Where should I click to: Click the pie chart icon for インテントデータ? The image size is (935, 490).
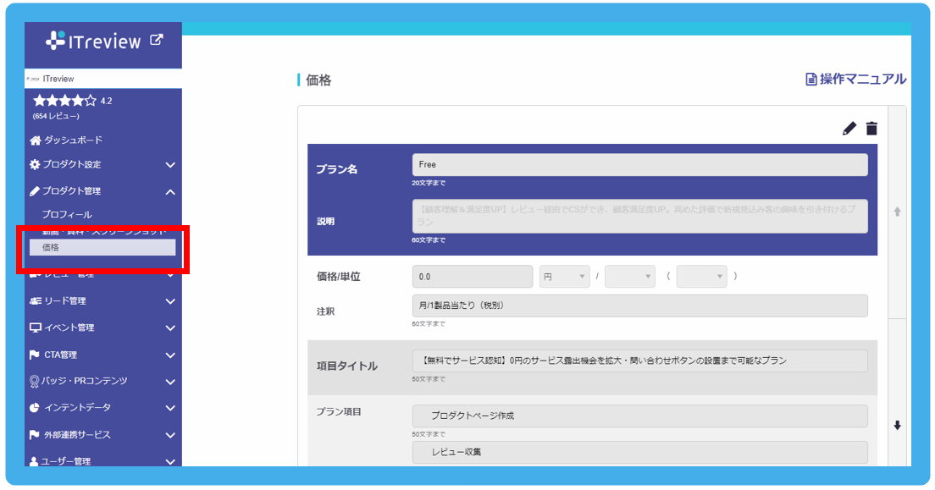pyautogui.click(x=36, y=409)
